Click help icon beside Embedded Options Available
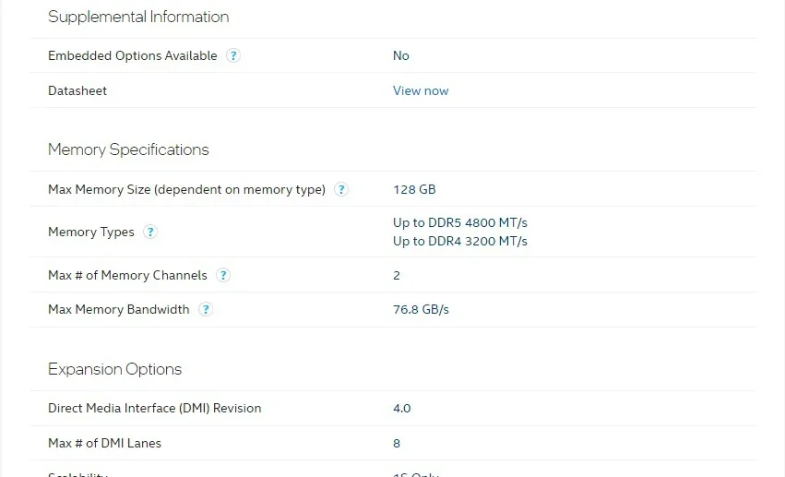Image resolution: width=785 pixels, height=477 pixels. pos(233,55)
